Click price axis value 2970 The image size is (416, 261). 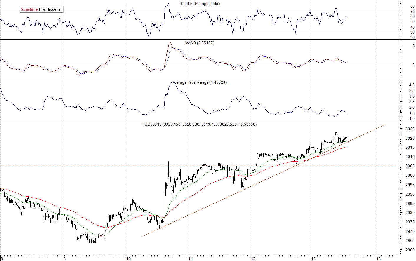pyautogui.click(x=410, y=232)
